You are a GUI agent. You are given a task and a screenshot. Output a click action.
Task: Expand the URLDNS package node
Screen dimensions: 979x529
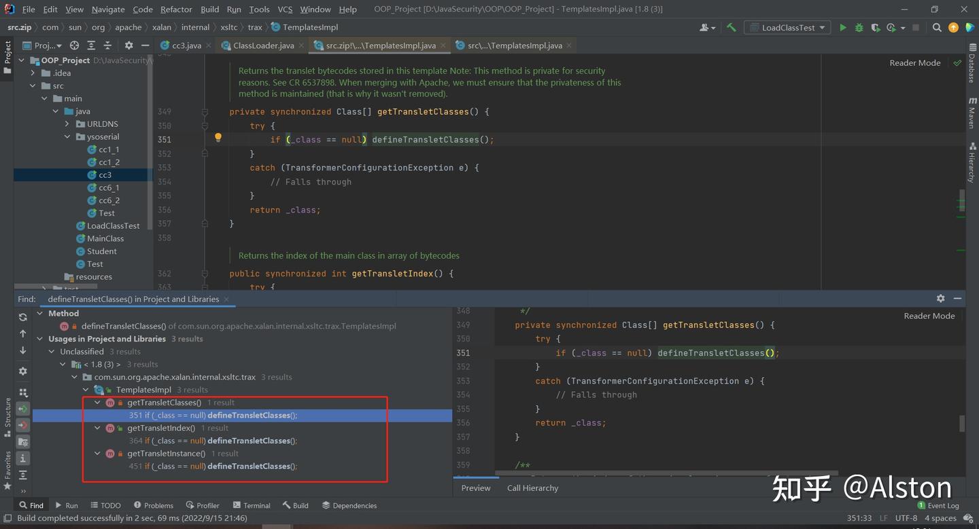pyautogui.click(x=67, y=124)
